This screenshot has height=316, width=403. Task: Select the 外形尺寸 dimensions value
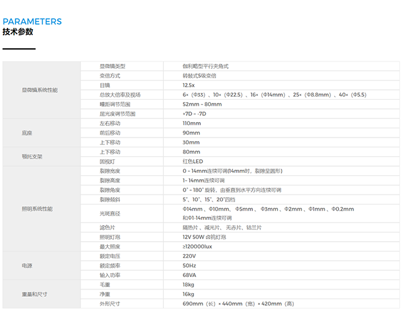click(238, 304)
